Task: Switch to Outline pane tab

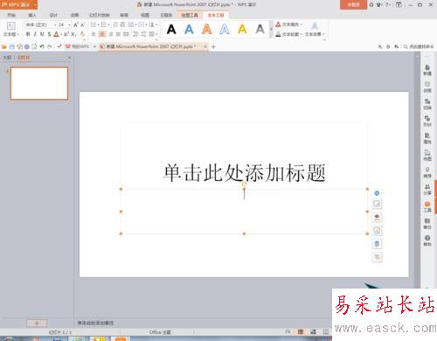Action: (x=7, y=58)
